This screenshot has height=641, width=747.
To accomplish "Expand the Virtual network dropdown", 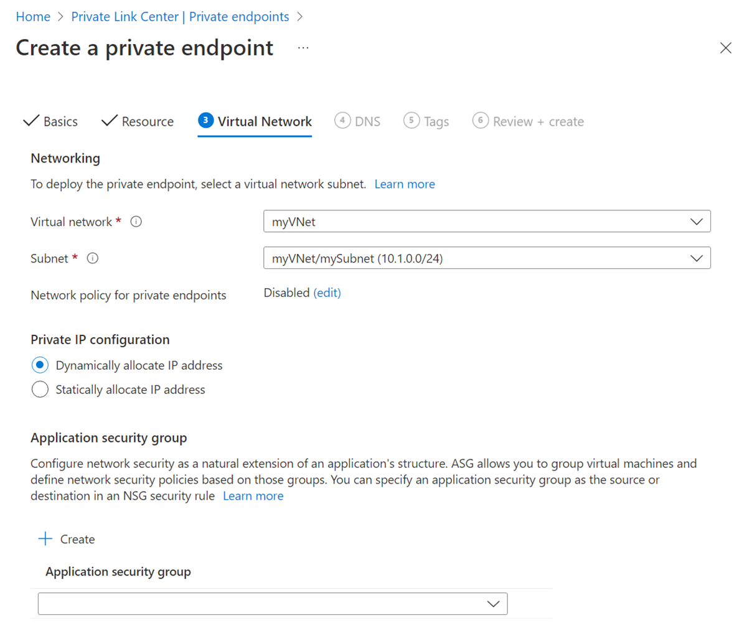I will click(x=487, y=222).
